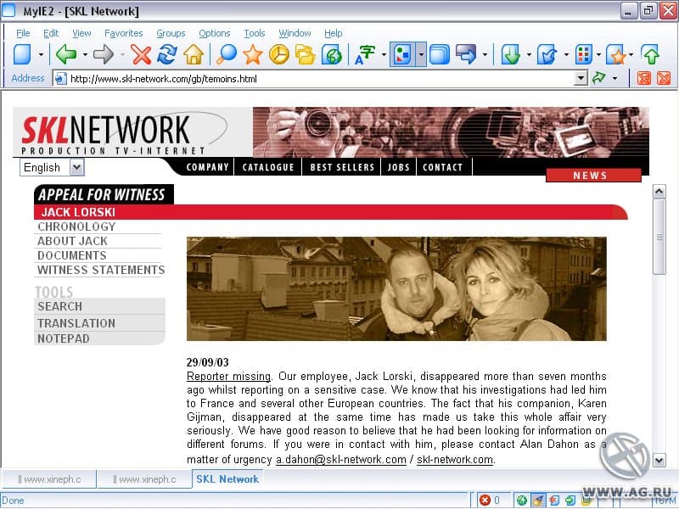The width and height of the screenshot is (679, 509).
Task: Open the Favorites menu
Action: [123, 33]
